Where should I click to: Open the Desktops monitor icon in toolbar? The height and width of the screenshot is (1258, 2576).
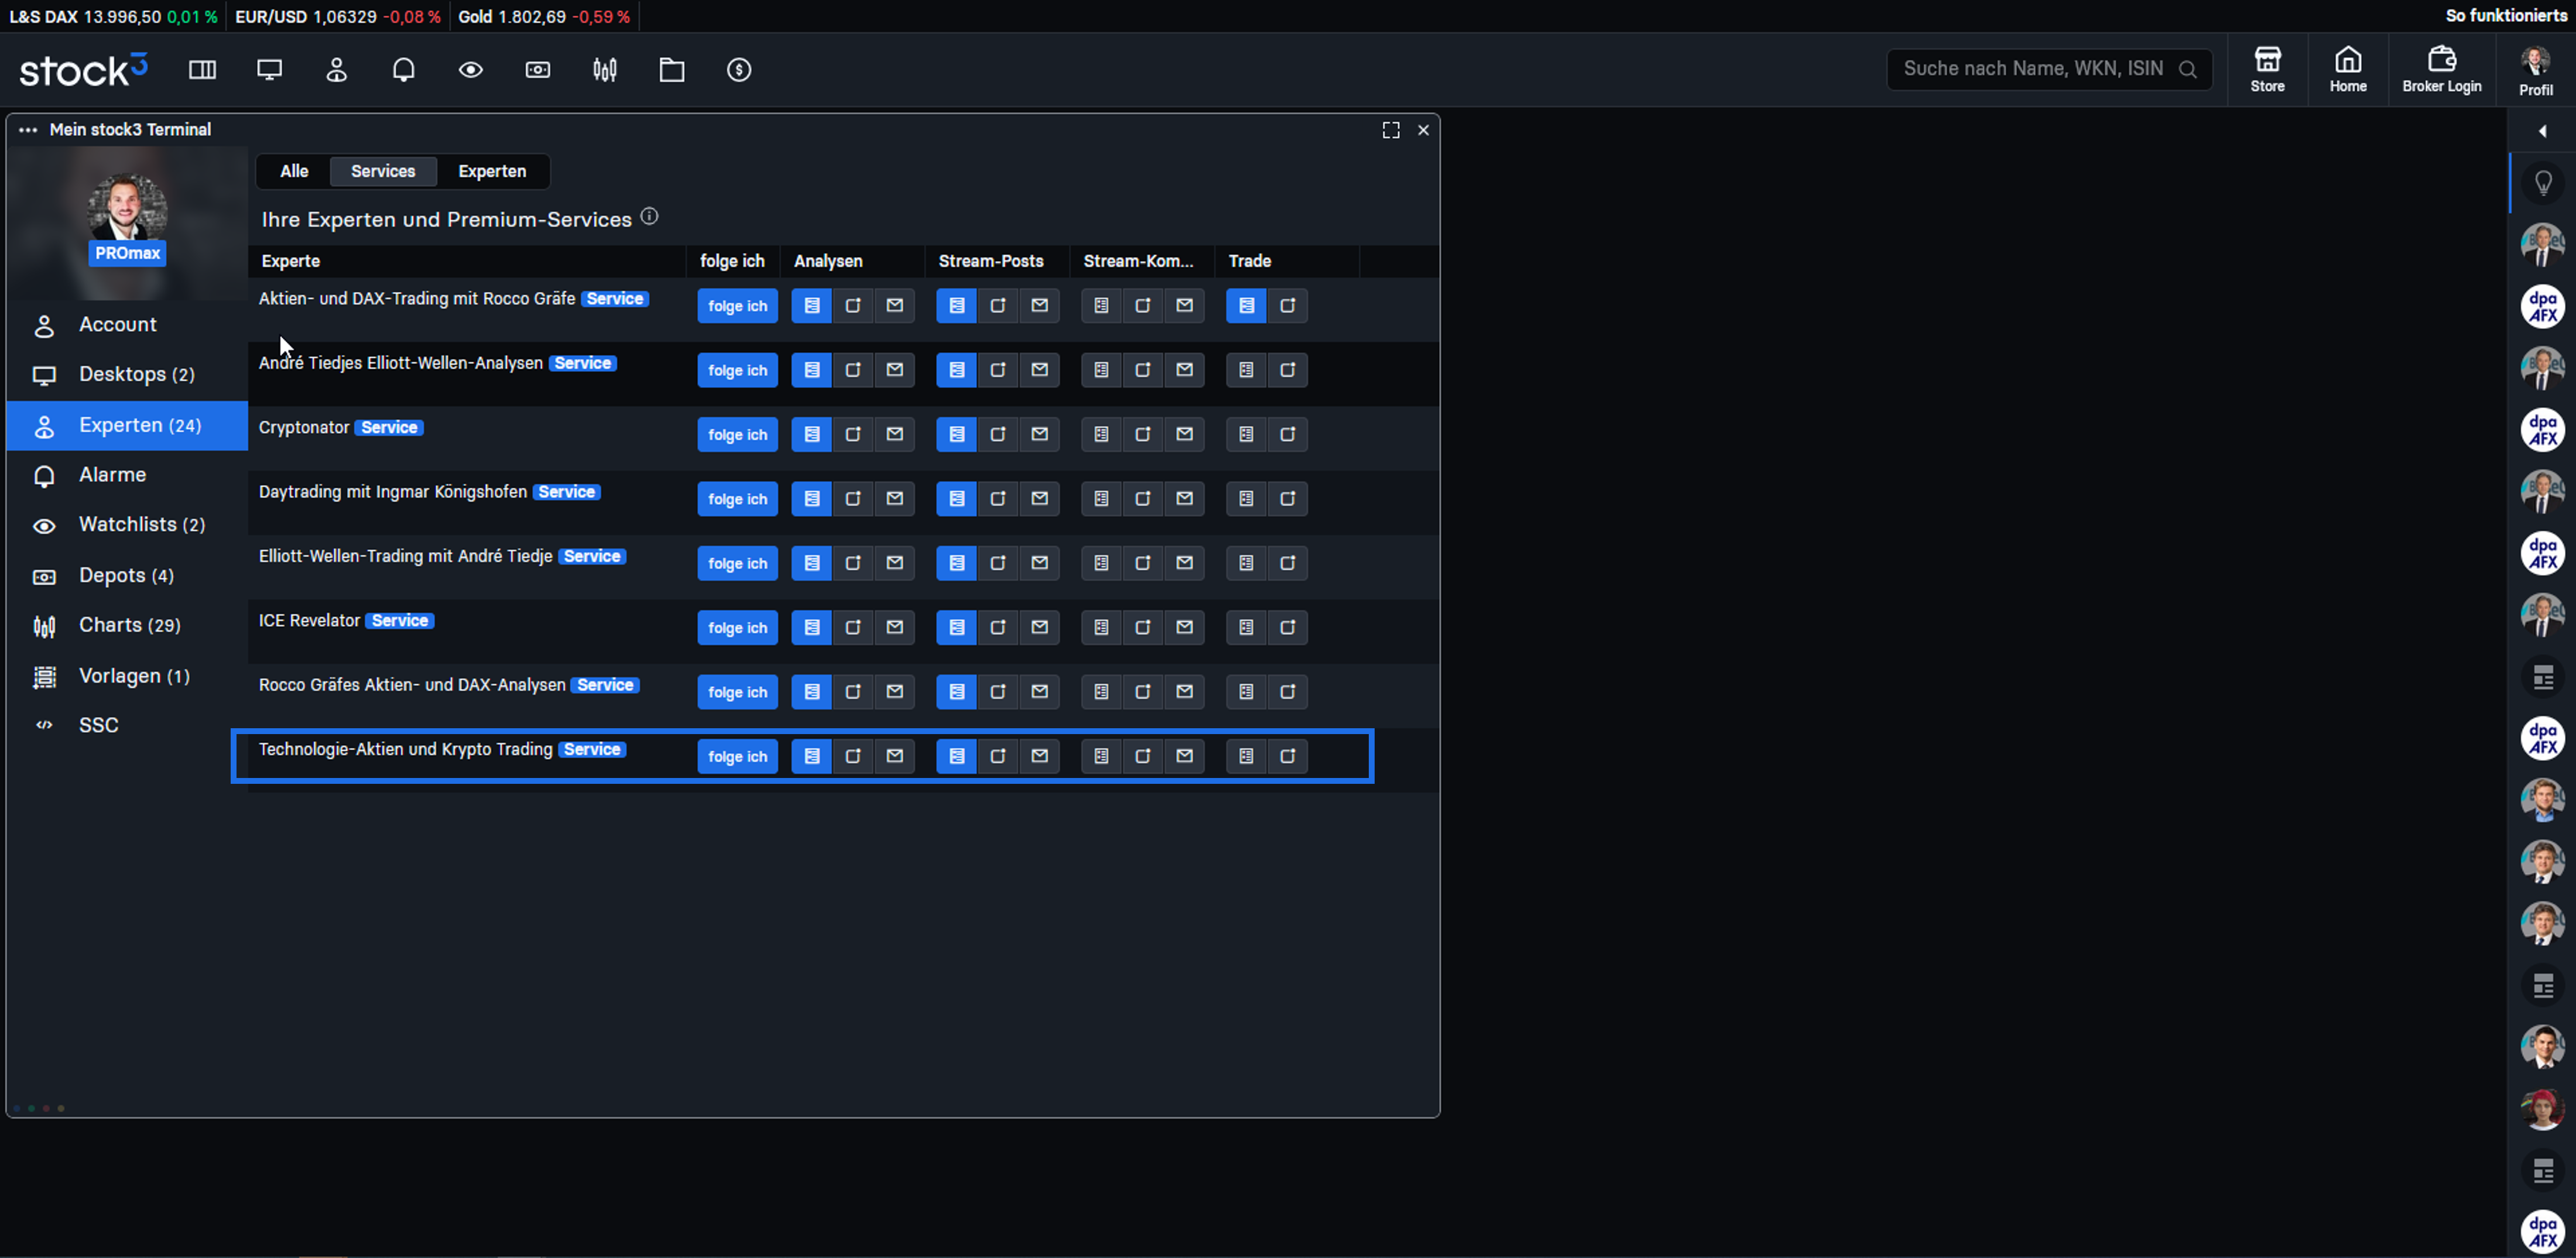269,70
